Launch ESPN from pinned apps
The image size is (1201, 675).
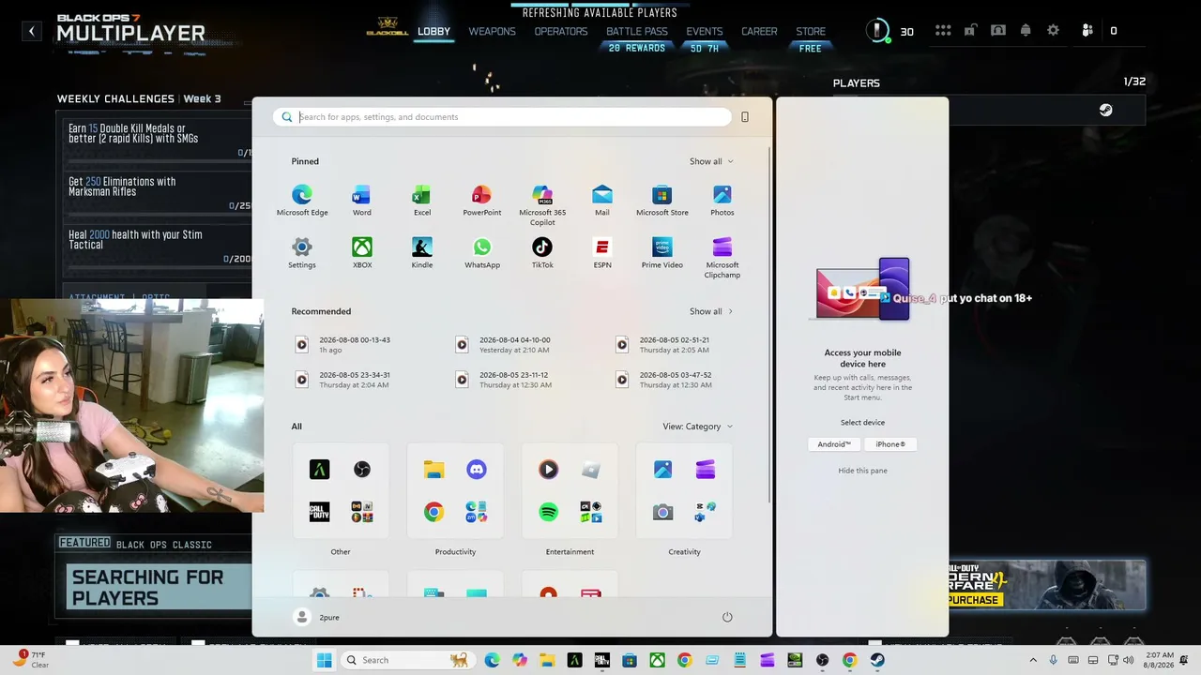click(602, 252)
